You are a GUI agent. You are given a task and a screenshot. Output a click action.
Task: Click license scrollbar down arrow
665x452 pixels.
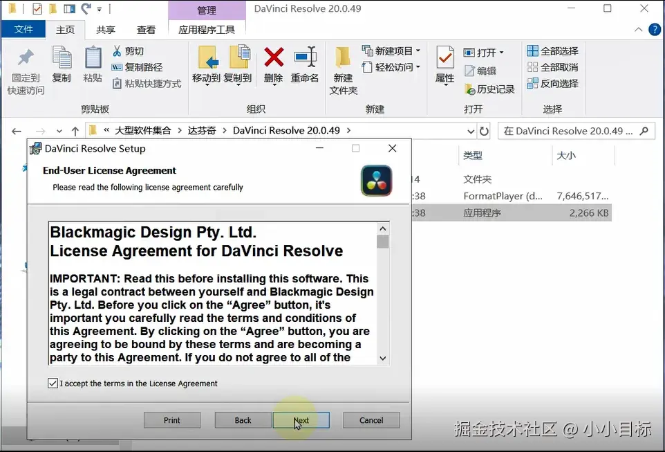click(x=382, y=358)
